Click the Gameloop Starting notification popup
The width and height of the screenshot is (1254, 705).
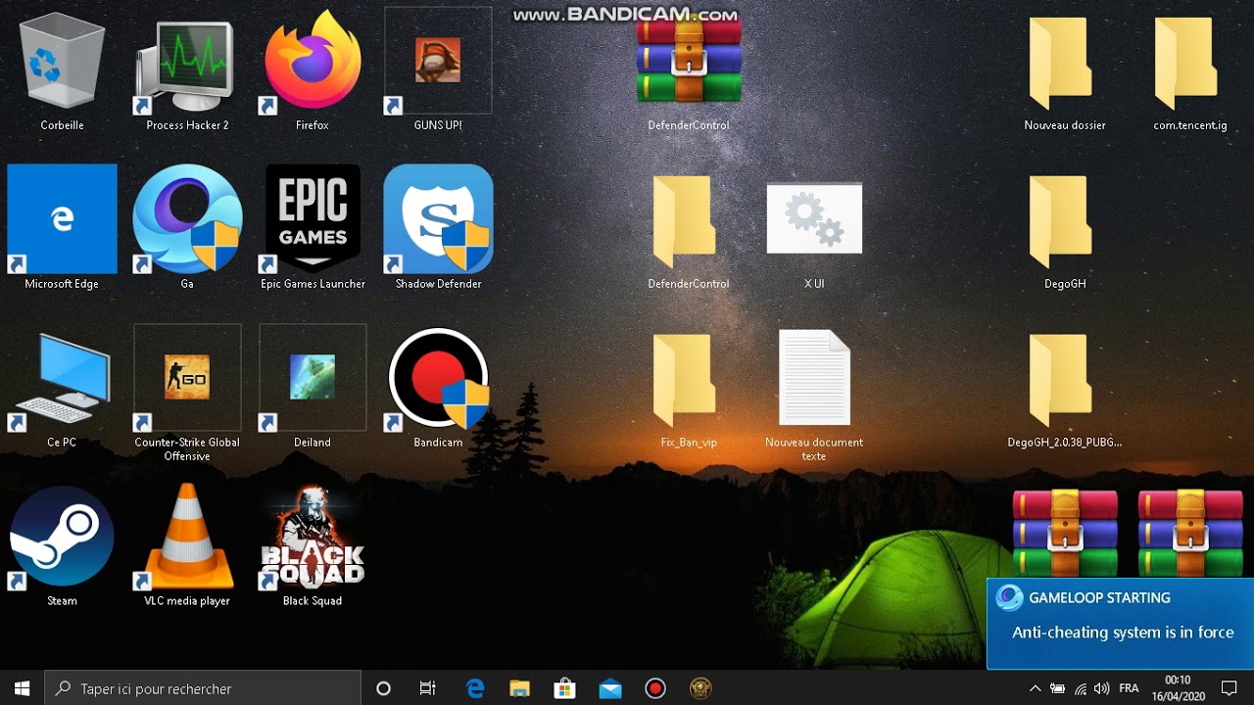(1121, 624)
